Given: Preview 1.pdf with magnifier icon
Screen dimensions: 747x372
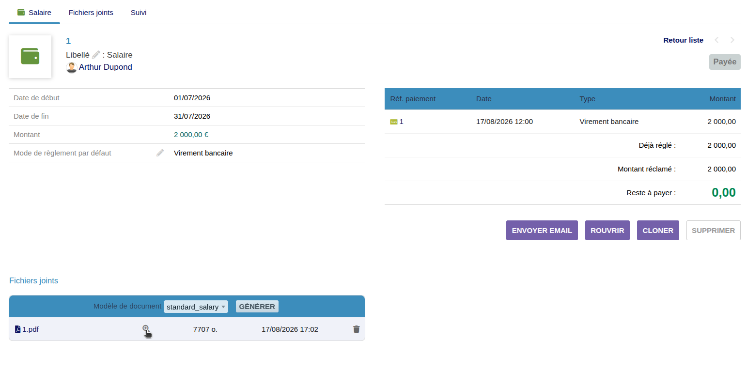Looking at the screenshot, I should (x=145, y=329).
